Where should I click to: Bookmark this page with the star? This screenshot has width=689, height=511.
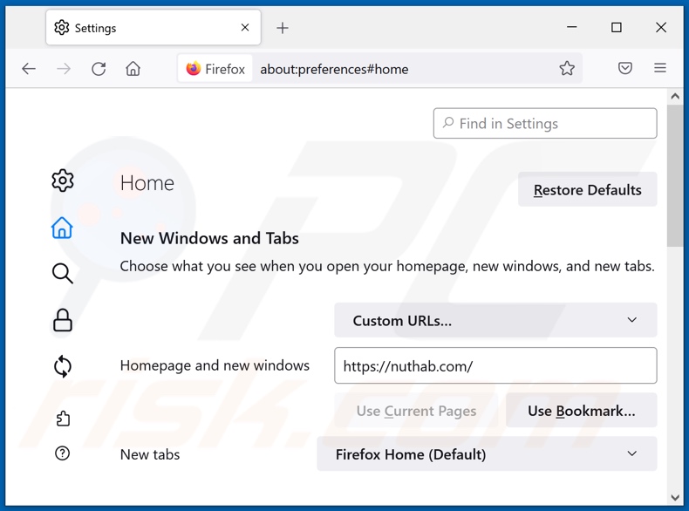[x=567, y=68]
